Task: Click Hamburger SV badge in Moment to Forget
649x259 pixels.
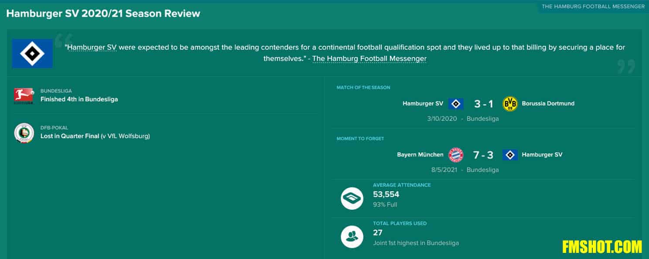Action: point(510,155)
